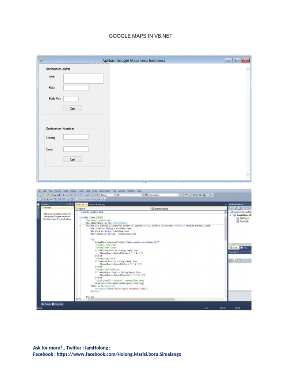Click the Jalan address input field

(83, 79)
